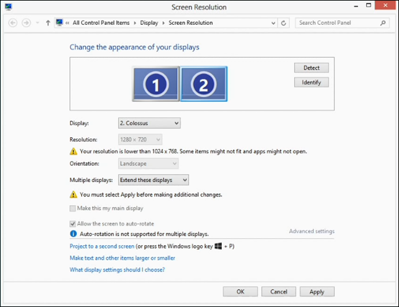Select monitor 2 thumbnail
The width and height of the screenshot is (399, 307).
point(204,84)
